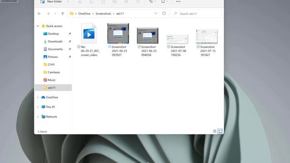Click the New folder button

pos(51,2)
